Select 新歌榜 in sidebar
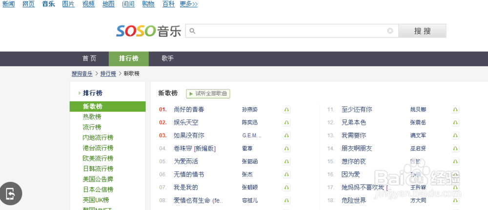488x210 pixels. pyautogui.click(x=108, y=106)
